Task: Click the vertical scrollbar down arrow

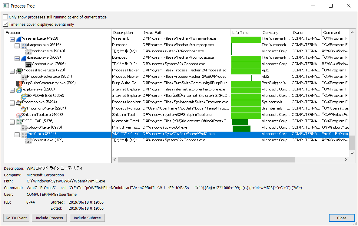Action: (x=352, y=153)
